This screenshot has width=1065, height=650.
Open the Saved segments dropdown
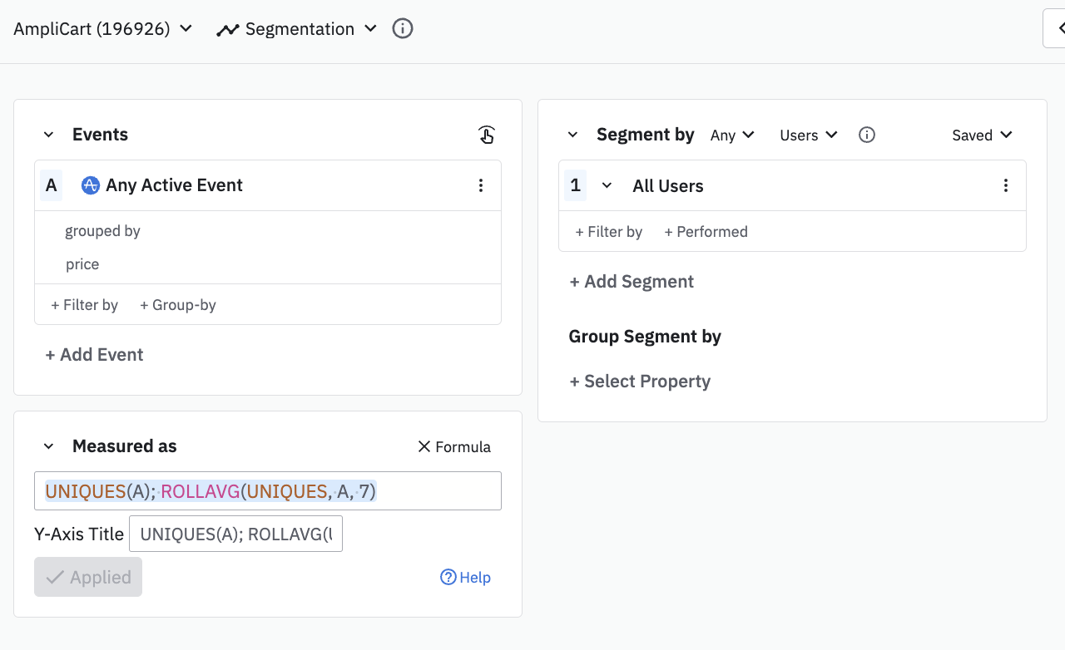(x=982, y=135)
